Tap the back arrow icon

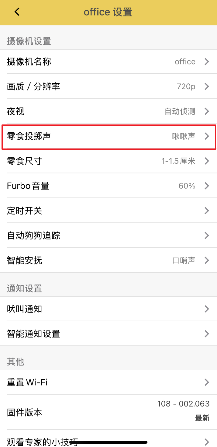17,12
